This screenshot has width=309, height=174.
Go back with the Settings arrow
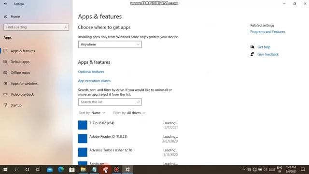tap(5, 4)
